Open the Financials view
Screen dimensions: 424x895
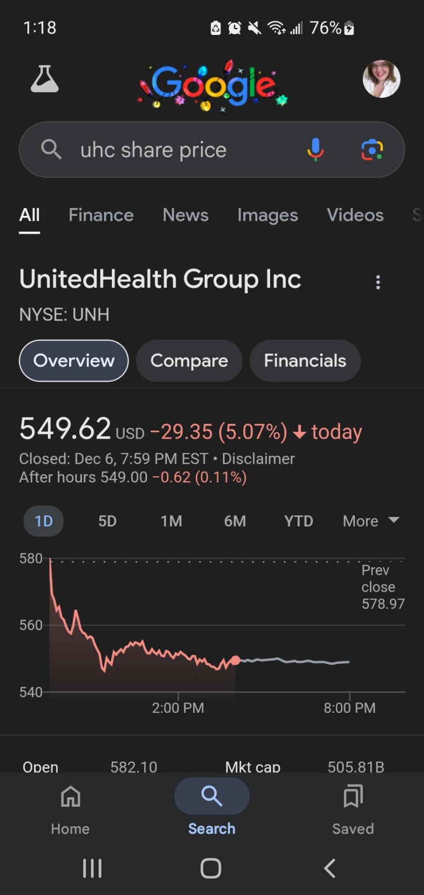[305, 361]
